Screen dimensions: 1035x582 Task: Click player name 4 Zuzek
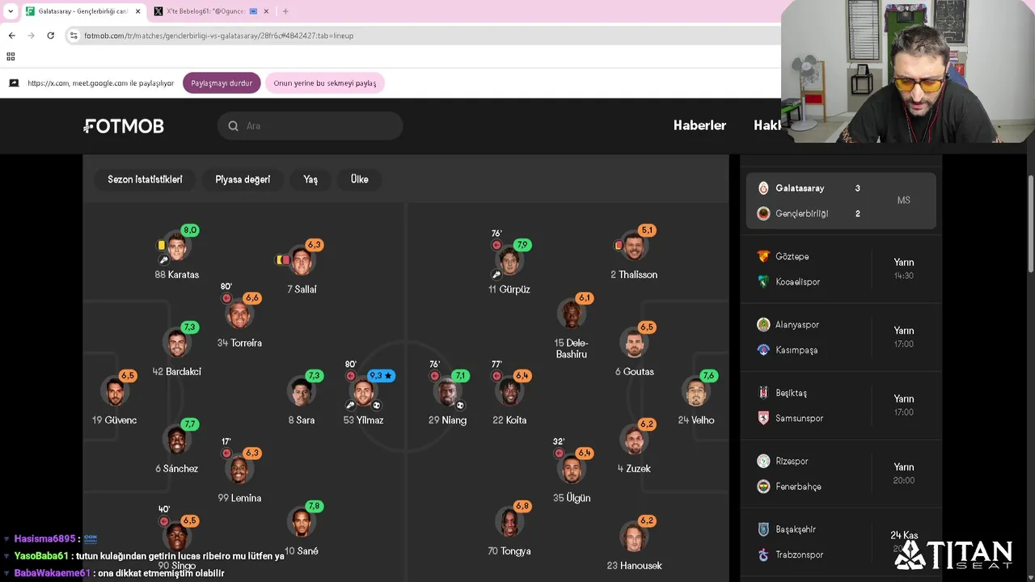tap(634, 469)
